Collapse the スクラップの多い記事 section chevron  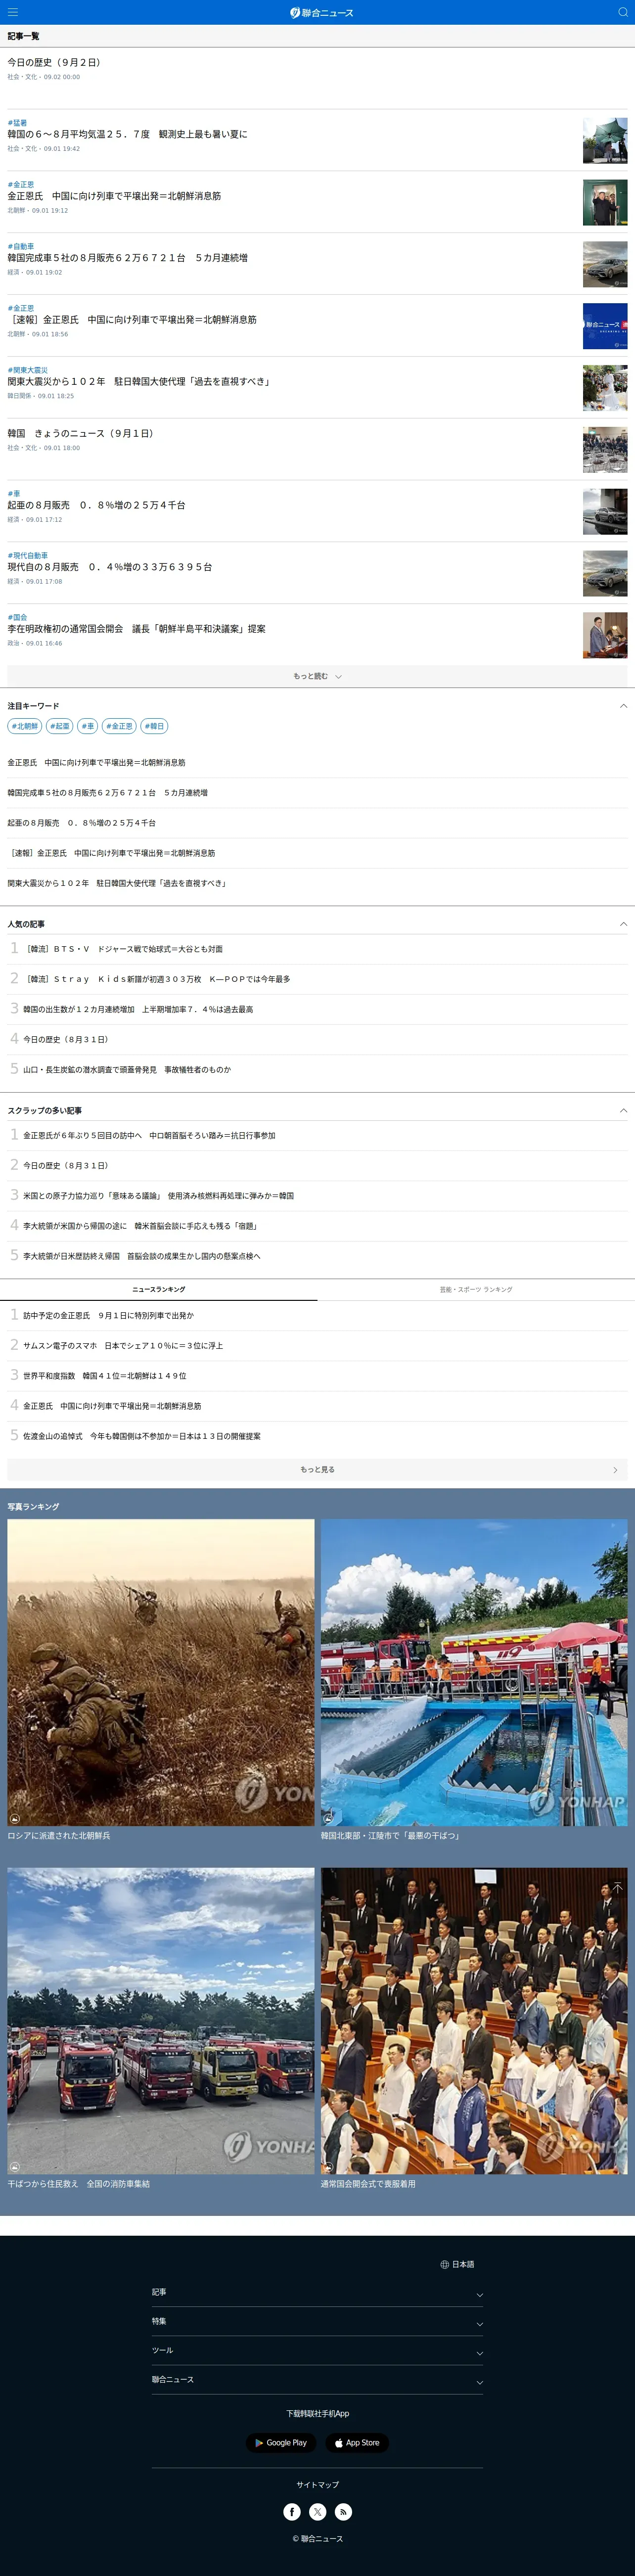[623, 1110]
